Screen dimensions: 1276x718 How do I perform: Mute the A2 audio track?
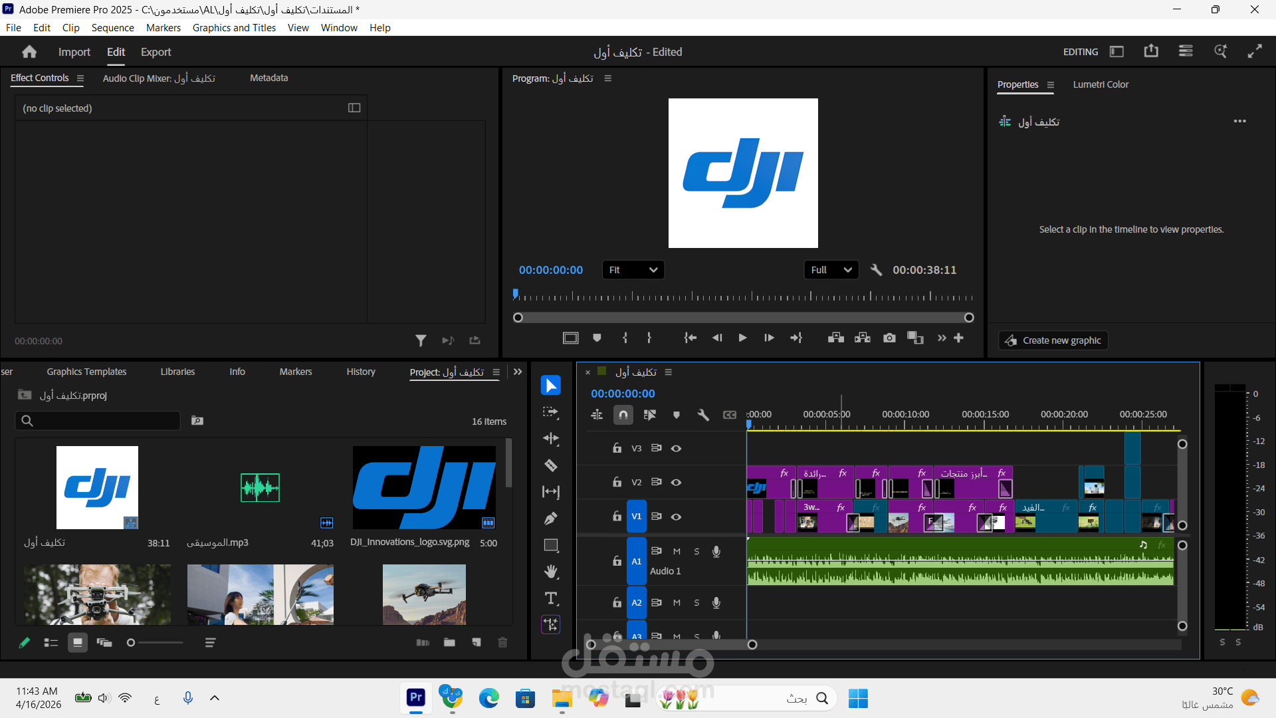point(677,603)
